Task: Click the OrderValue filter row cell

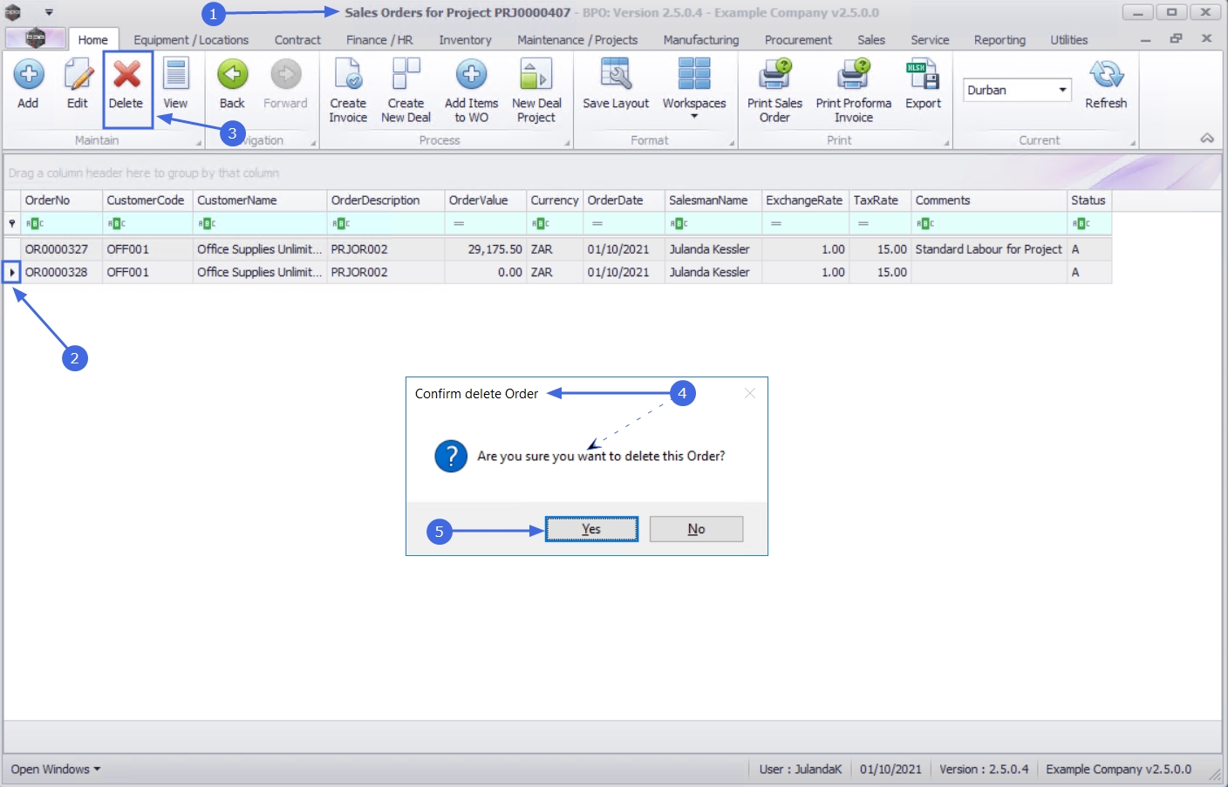Action: click(486, 224)
